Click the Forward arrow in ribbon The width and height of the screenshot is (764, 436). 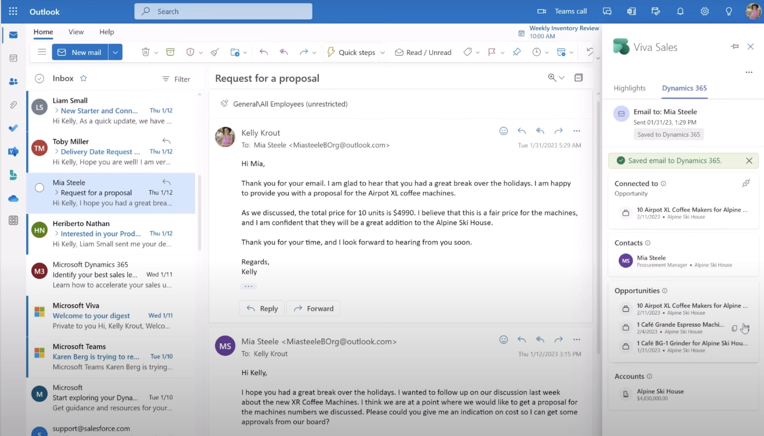pos(304,52)
